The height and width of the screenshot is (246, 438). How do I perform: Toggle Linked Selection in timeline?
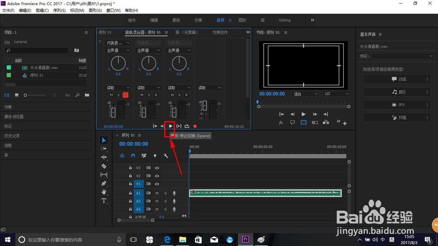[144, 155]
